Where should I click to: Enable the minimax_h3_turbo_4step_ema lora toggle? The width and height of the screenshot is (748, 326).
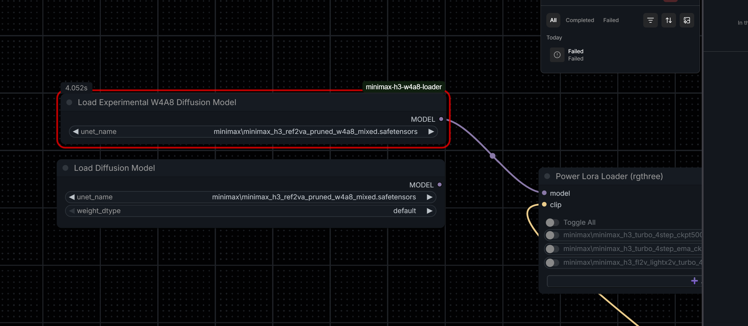[x=552, y=249]
